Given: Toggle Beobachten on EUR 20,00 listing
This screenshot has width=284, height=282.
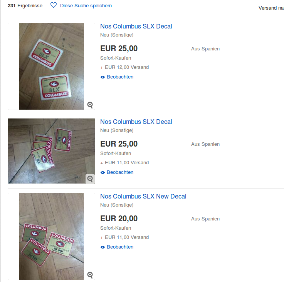Looking at the screenshot, I should click(x=120, y=247).
